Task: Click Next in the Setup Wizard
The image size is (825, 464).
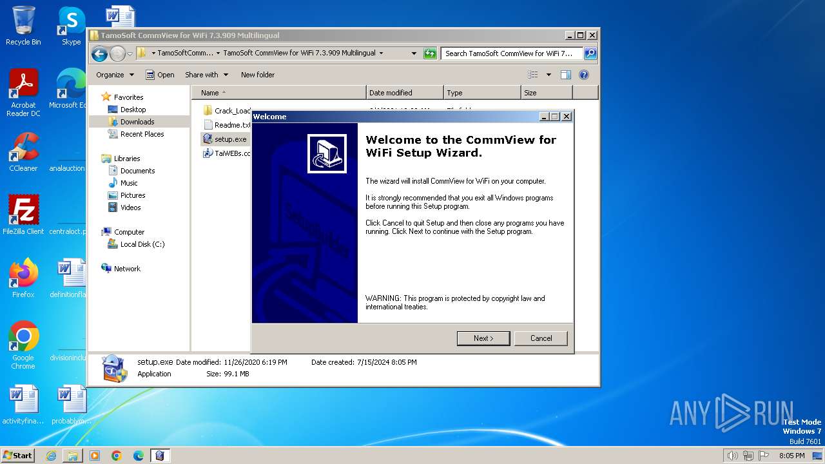Action: (483, 338)
